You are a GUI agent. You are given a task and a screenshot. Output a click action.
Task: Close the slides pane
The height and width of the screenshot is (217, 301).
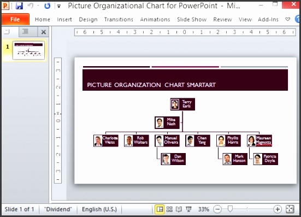point(43,32)
